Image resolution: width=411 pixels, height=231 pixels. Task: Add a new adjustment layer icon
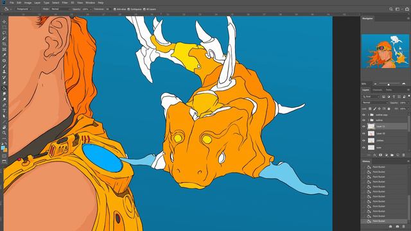pos(387,155)
